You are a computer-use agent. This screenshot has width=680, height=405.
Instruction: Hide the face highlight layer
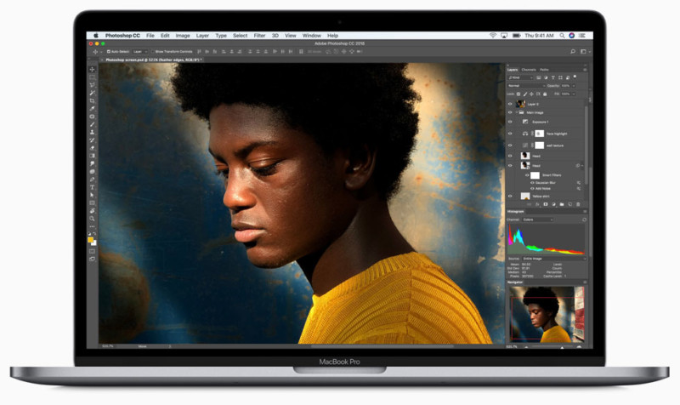point(510,134)
